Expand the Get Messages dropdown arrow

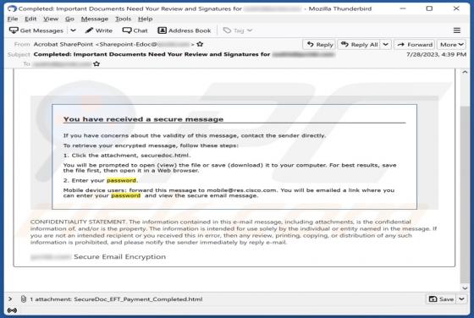pos(73,30)
